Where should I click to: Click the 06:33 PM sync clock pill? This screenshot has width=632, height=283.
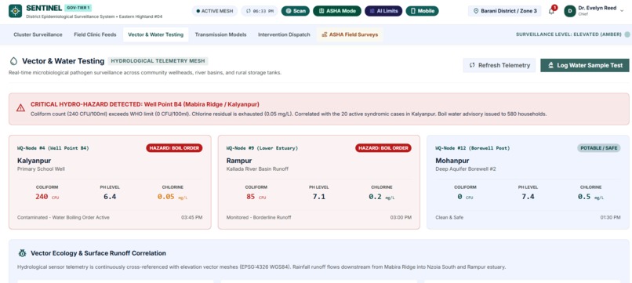(260, 11)
